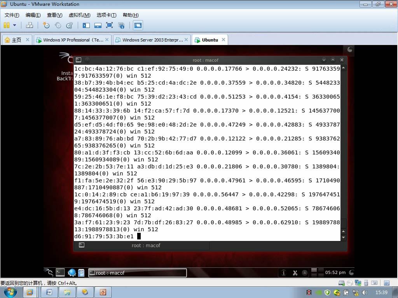Open KDE panel settings cashew icon
The height and width of the screenshot is (298, 398).
351,272
